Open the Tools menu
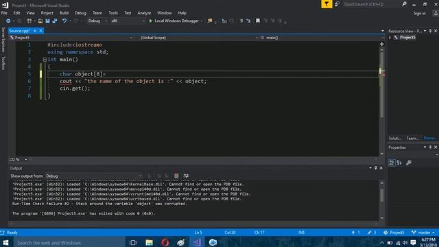439x247 pixels. [x=113, y=13]
